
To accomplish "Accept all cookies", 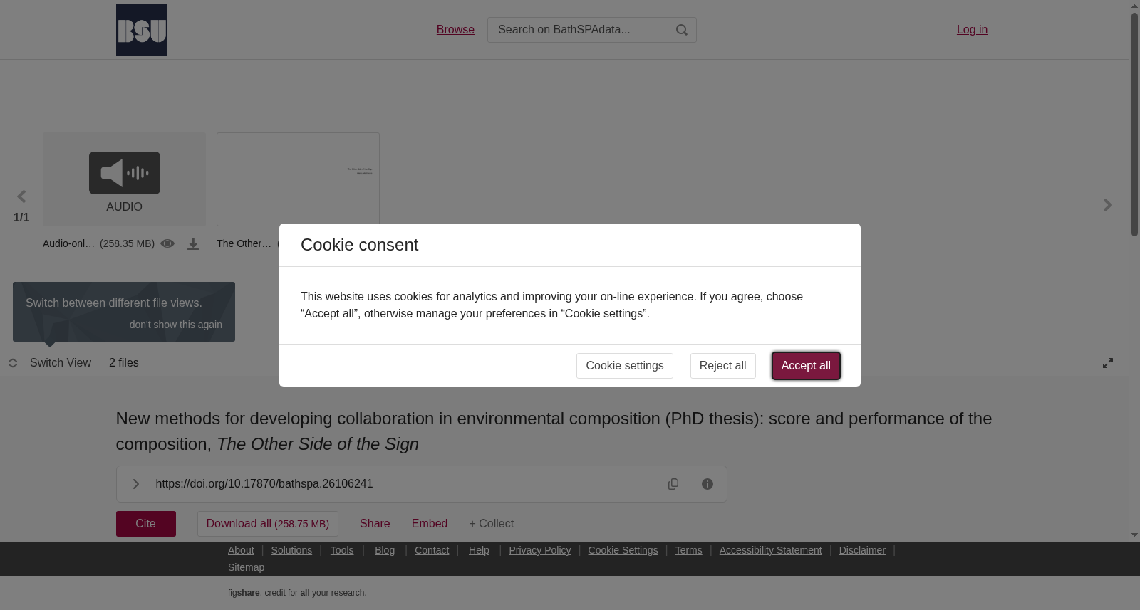I will [806, 366].
